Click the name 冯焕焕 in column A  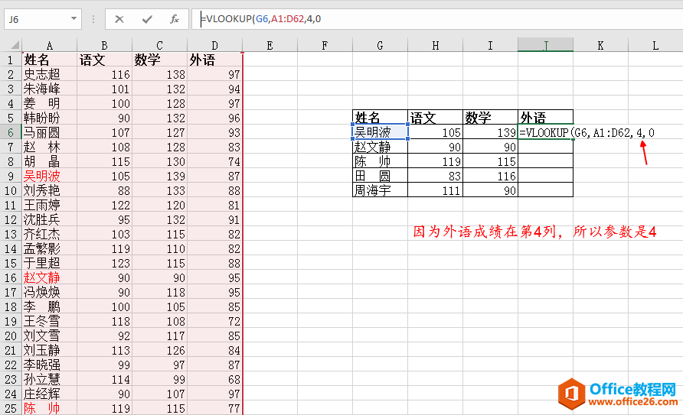pyautogui.click(x=42, y=292)
